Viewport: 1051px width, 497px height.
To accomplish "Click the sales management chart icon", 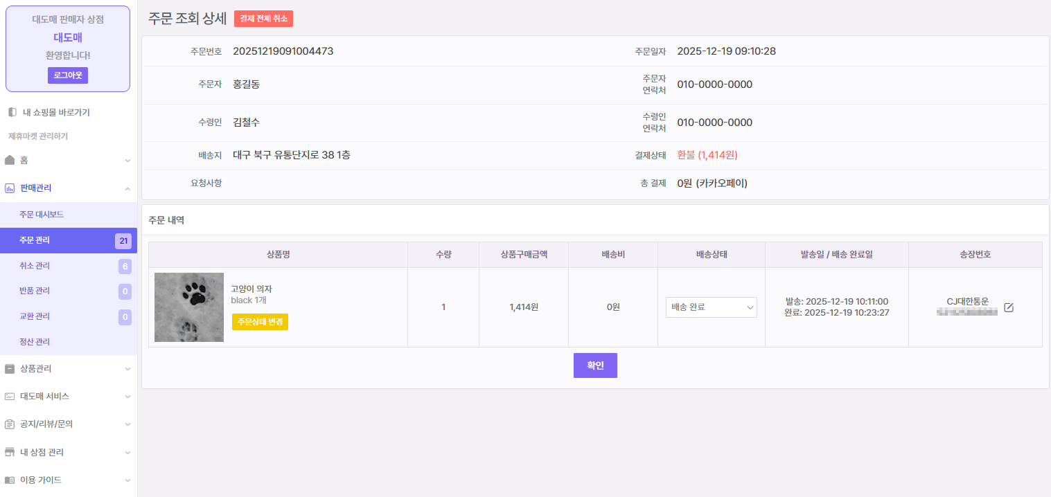I will pos(10,188).
